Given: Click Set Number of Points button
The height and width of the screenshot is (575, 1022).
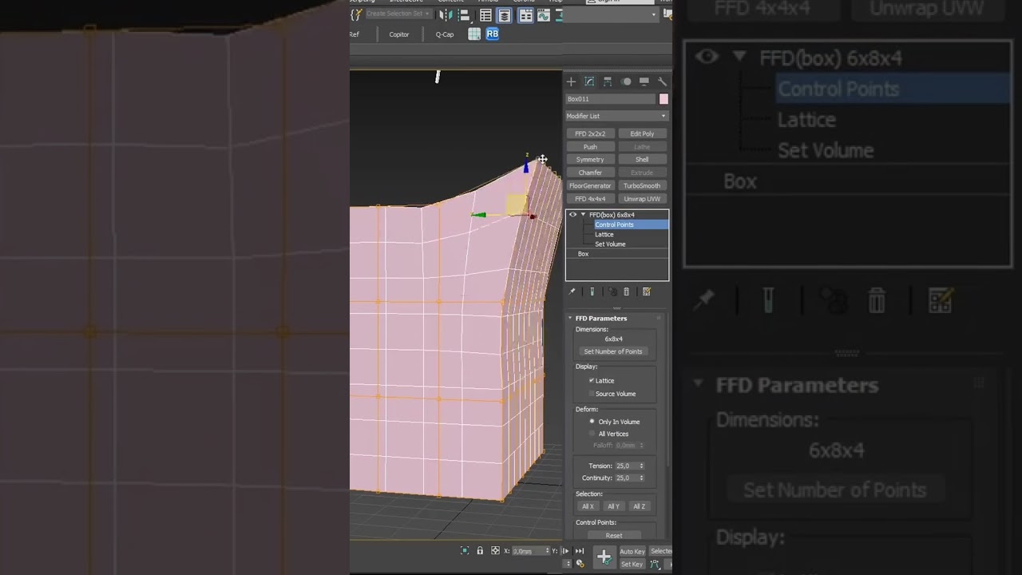Looking at the screenshot, I should 613,351.
